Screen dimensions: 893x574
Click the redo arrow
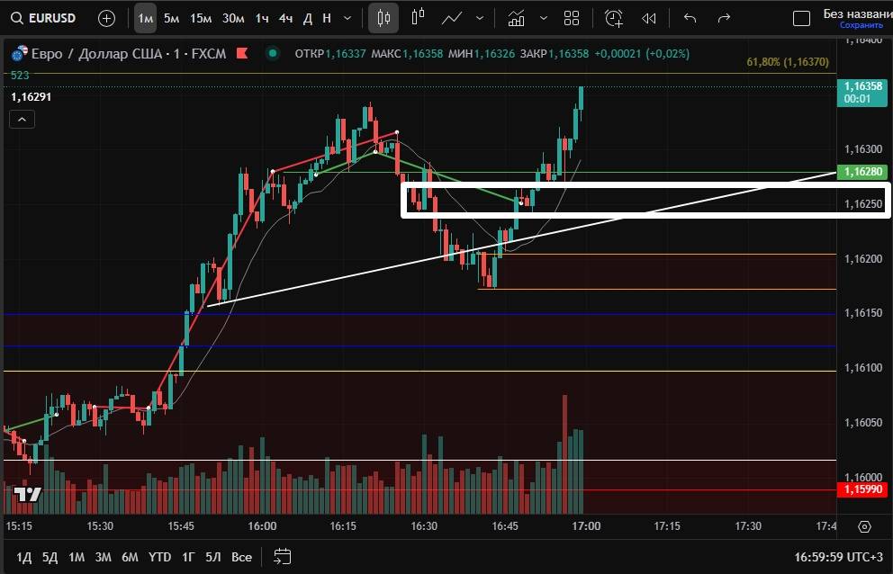coord(724,18)
